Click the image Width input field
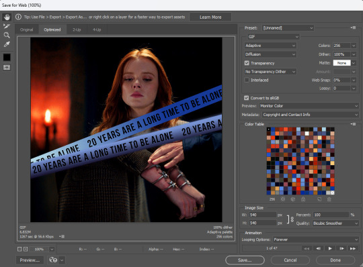This screenshot has height=267, width=363. click(263, 215)
